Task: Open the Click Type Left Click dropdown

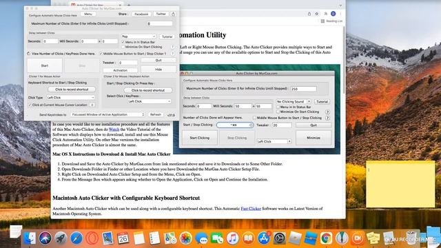Action: point(70,97)
